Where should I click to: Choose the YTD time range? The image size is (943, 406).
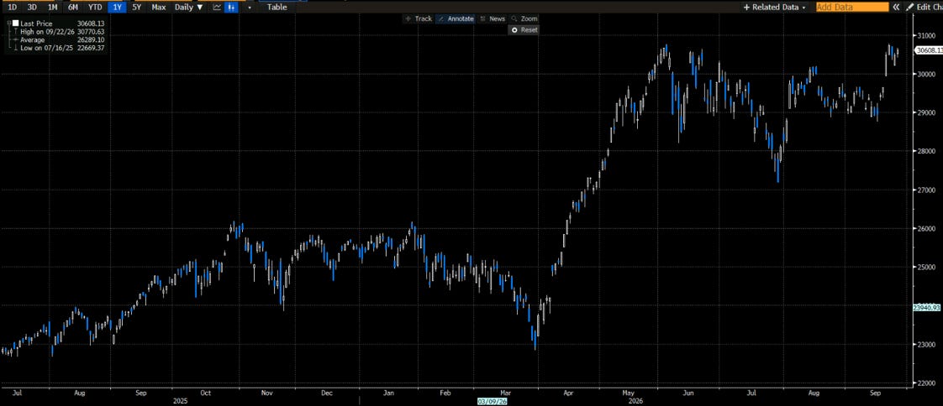pyautogui.click(x=95, y=8)
